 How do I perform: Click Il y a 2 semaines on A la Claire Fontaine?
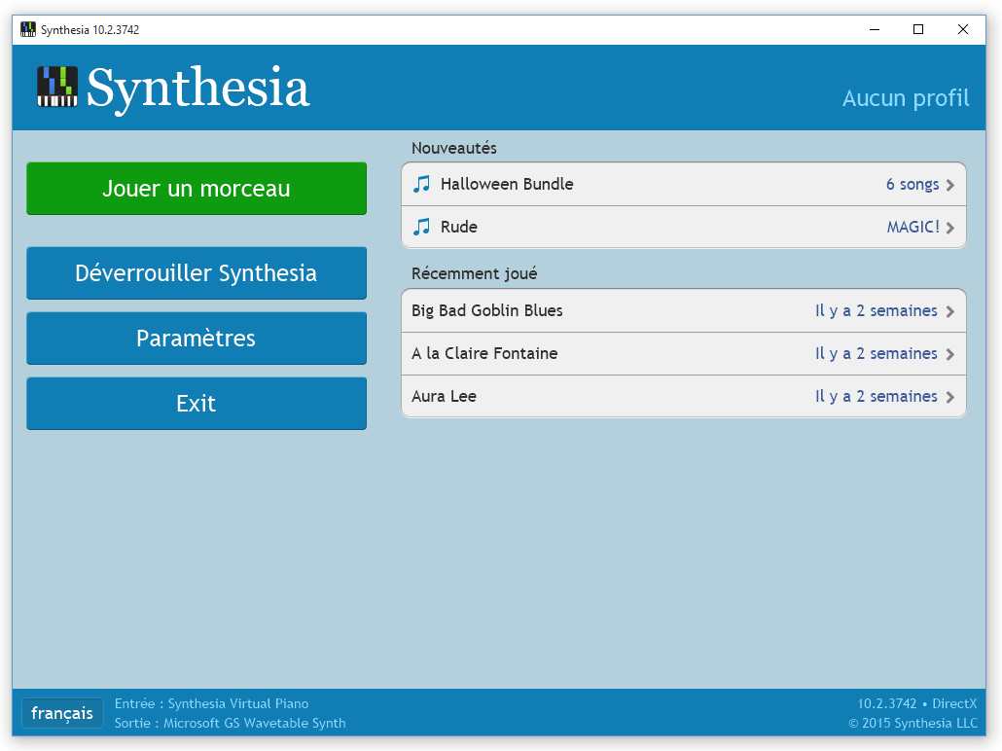click(x=877, y=353)
